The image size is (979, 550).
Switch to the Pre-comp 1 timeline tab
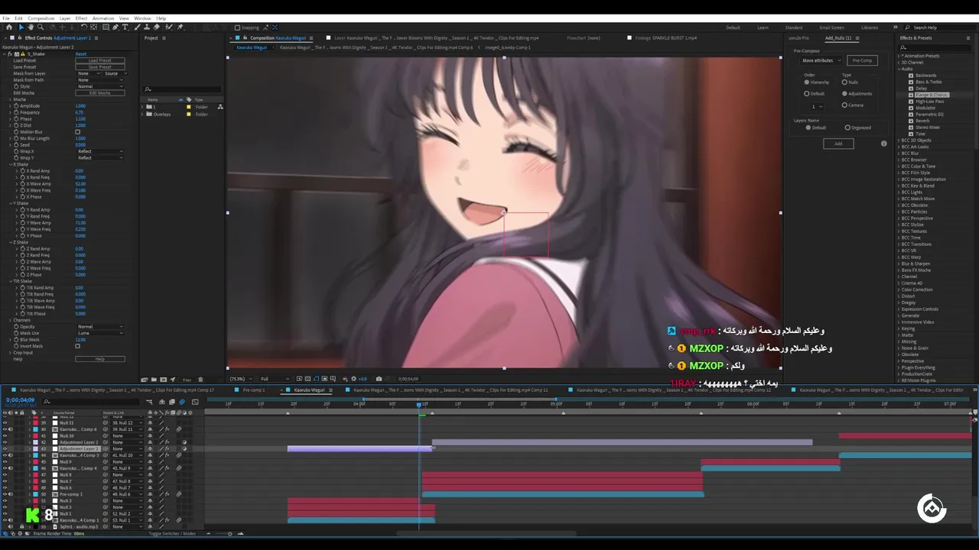coord(253,390)
